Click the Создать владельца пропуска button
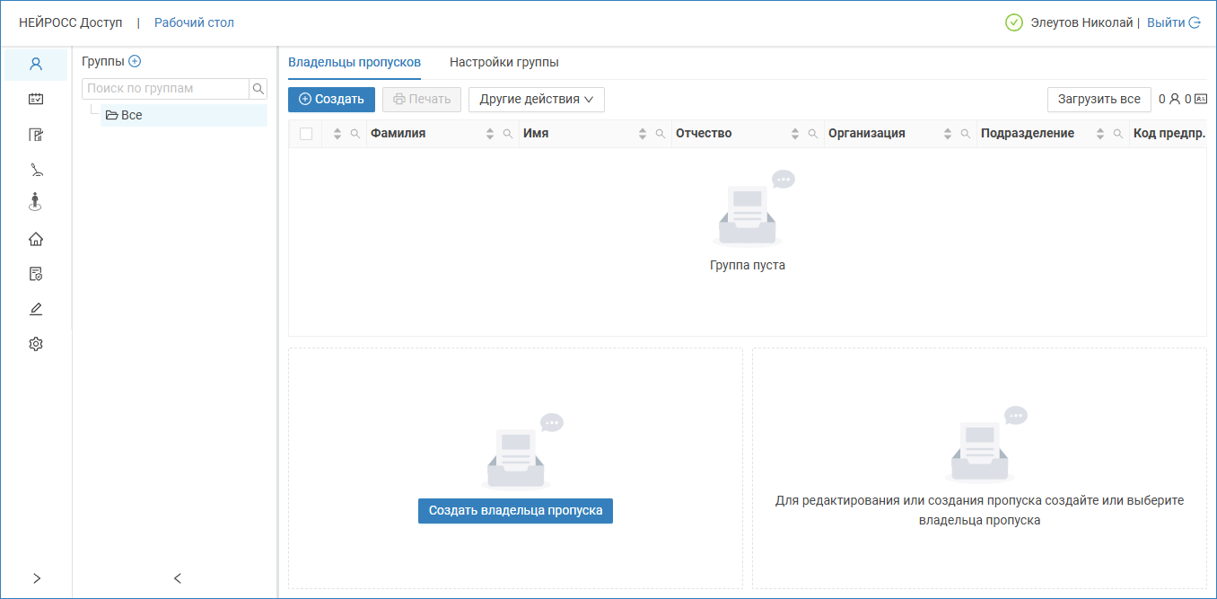 click(x=515, y=511)
